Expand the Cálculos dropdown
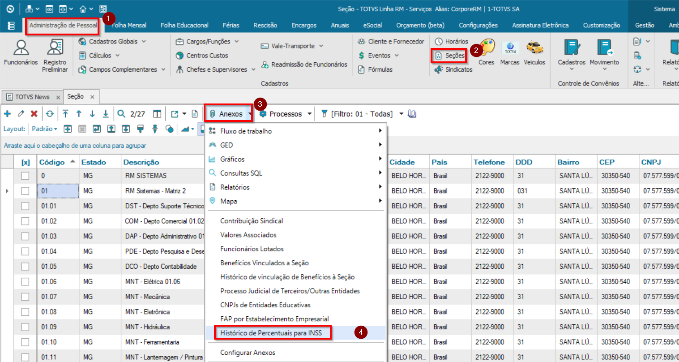Viewport: 679px width, 362px height. [118, 56]
